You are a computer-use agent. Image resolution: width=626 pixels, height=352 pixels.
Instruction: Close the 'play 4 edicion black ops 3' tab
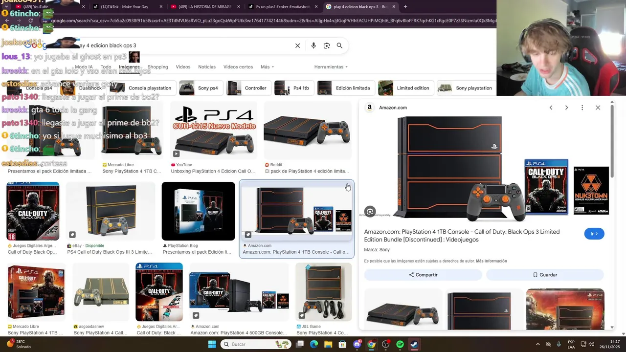[x=394, y=7]
